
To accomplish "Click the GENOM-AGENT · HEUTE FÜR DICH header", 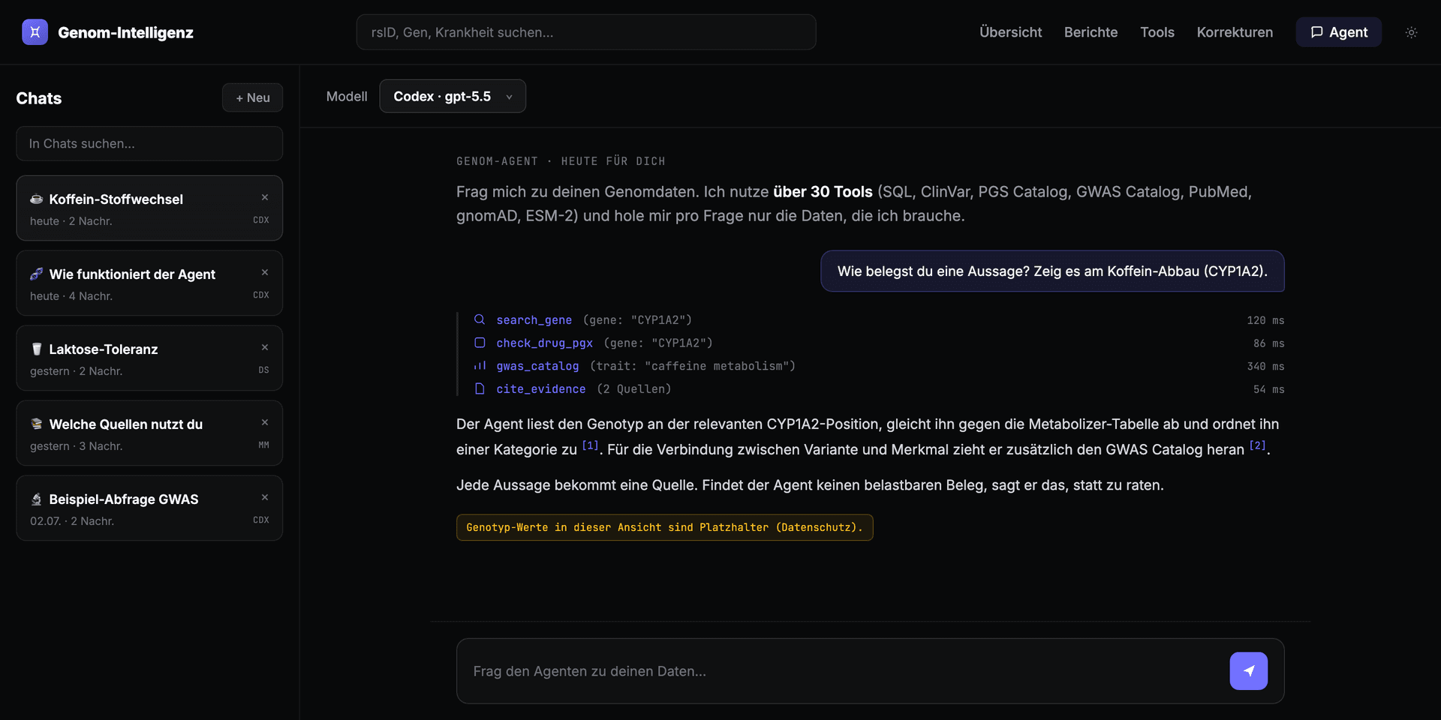I will click(x=561, y=161).
